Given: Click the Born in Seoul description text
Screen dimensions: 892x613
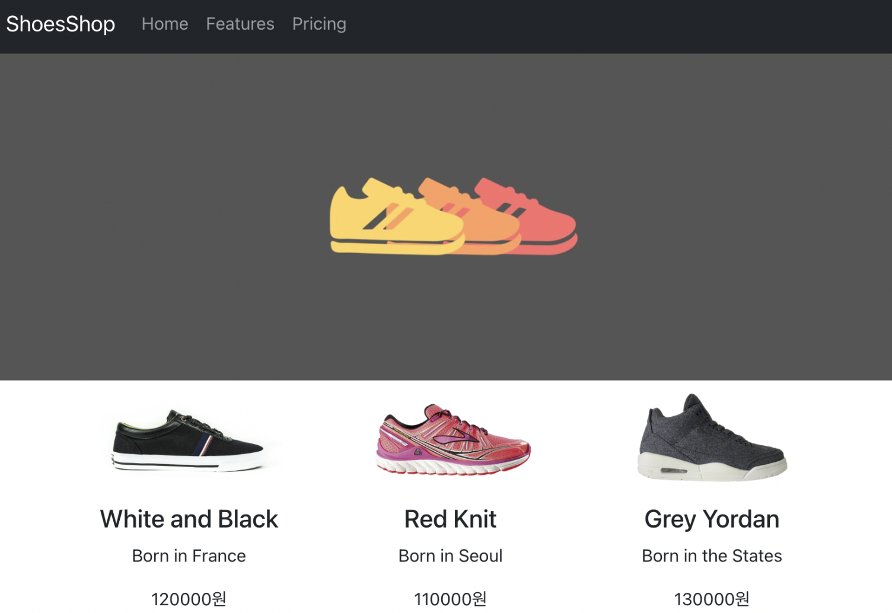Looking at the screenshot, I should pyautogui.click(x=451, y=556).
